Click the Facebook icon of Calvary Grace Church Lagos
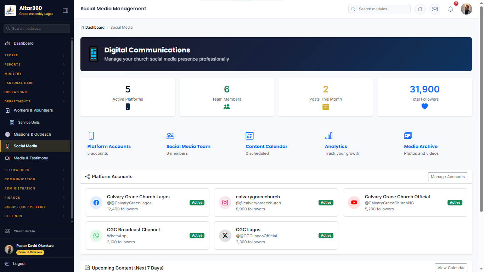This screenshot has height=272, width=484. click(96, 203)
